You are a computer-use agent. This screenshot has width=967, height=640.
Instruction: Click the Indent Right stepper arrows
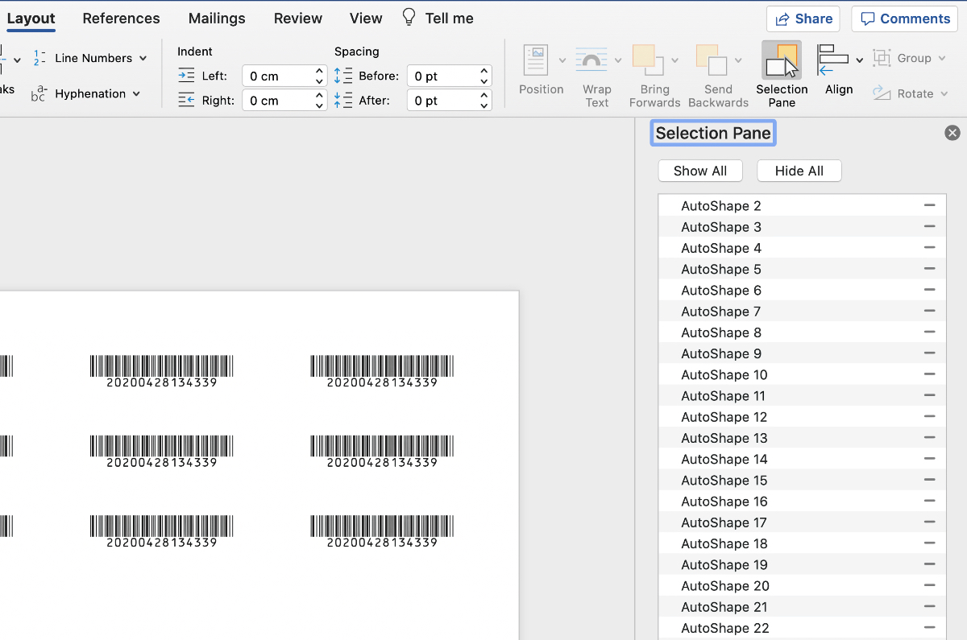pyautogui.click(x=320, y=100)
